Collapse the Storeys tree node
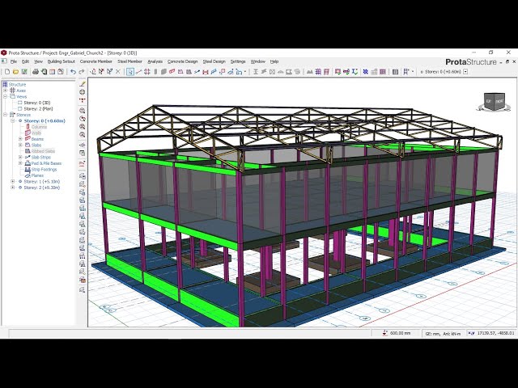518x388 pixels. [5, 115]
